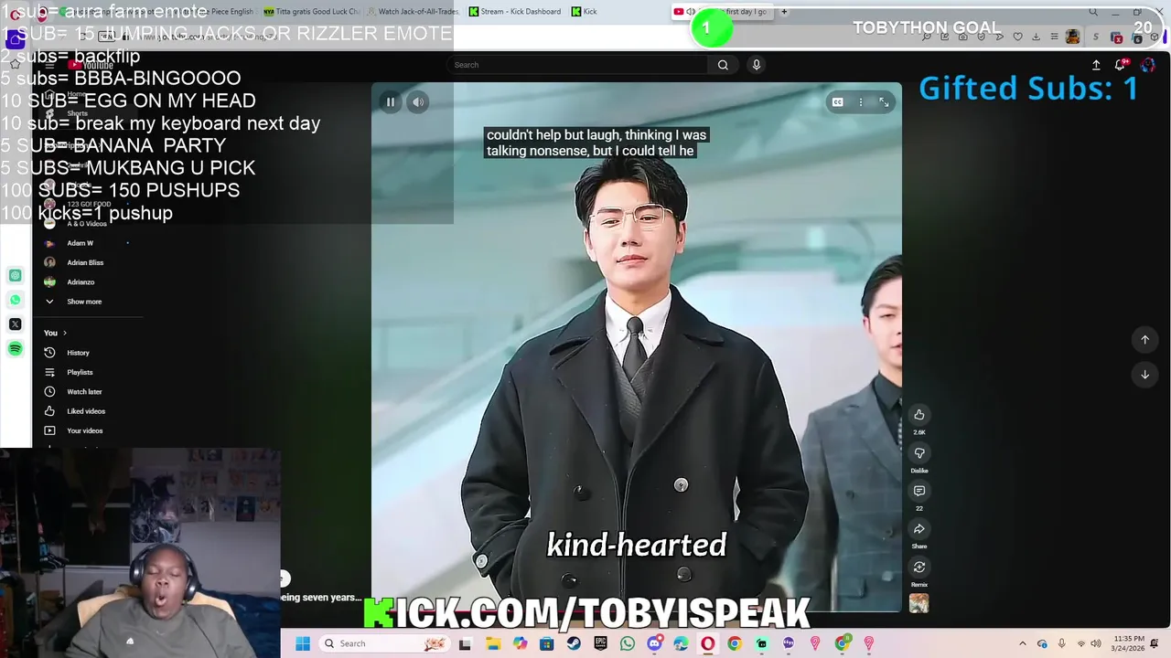1171x658 pixels.
Task: Remix the Short
Action: [x=919, y=568]
